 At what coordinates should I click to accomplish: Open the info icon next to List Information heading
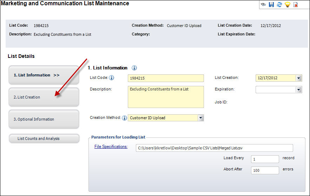click(x=134, y=68)
